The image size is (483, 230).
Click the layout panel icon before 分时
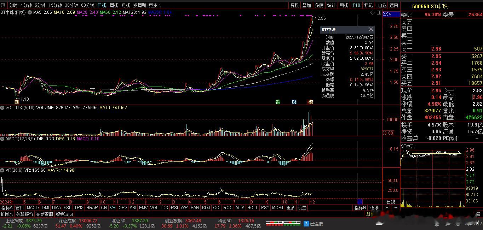coord(4,5)
